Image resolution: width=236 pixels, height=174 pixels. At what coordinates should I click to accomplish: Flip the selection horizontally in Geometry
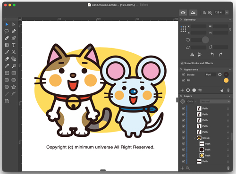(x=192, y=55)
